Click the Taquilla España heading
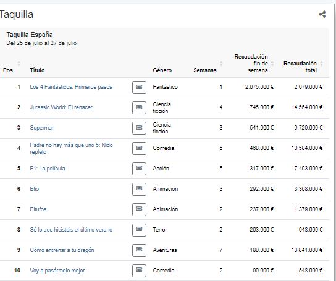336x281 pixels. click(30, 35)
